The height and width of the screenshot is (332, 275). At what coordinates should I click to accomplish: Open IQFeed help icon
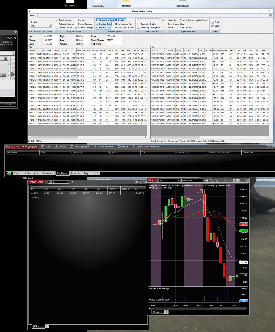[271, 15]
